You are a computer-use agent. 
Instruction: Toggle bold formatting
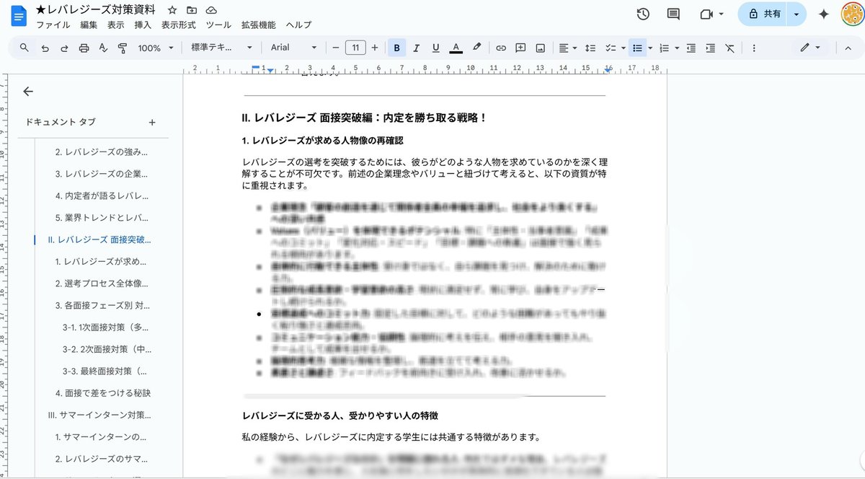396,48
